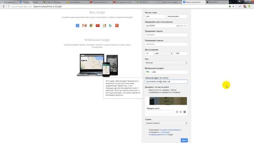Check the skip robot verification checkbox
Viewport: 254px width, 143px height.
[146, 90]
